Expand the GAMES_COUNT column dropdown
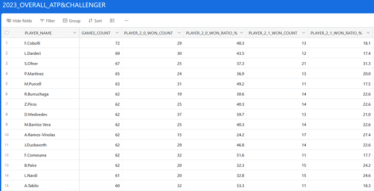 pos(117,33)
